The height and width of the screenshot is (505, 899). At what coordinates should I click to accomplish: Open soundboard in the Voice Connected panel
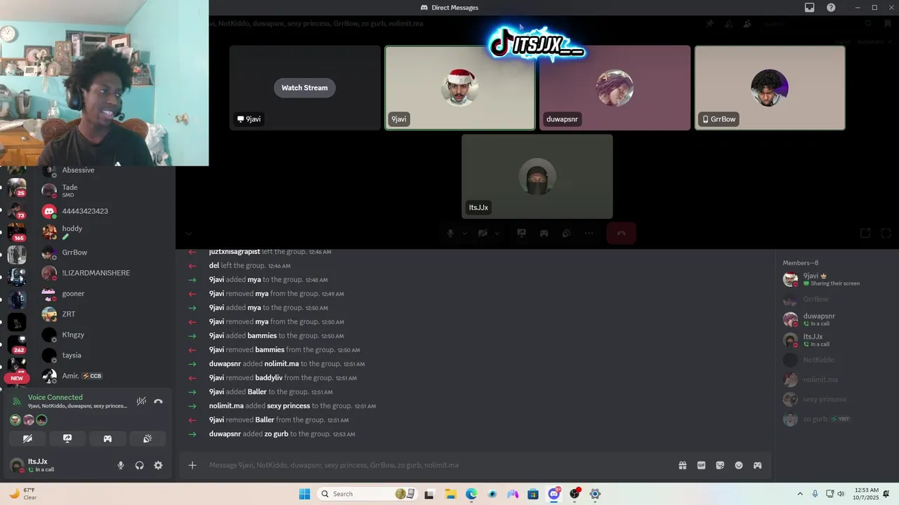coord(147,438)
